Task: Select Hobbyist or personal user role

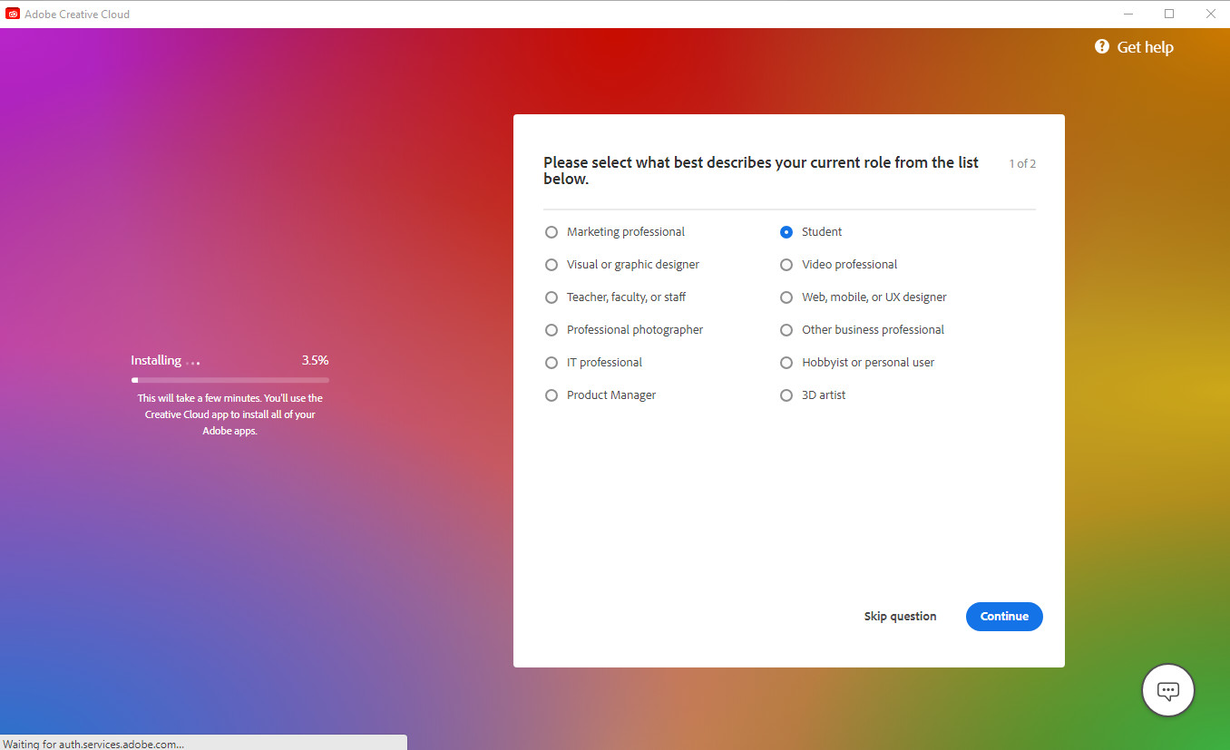Action: (786, 363)
